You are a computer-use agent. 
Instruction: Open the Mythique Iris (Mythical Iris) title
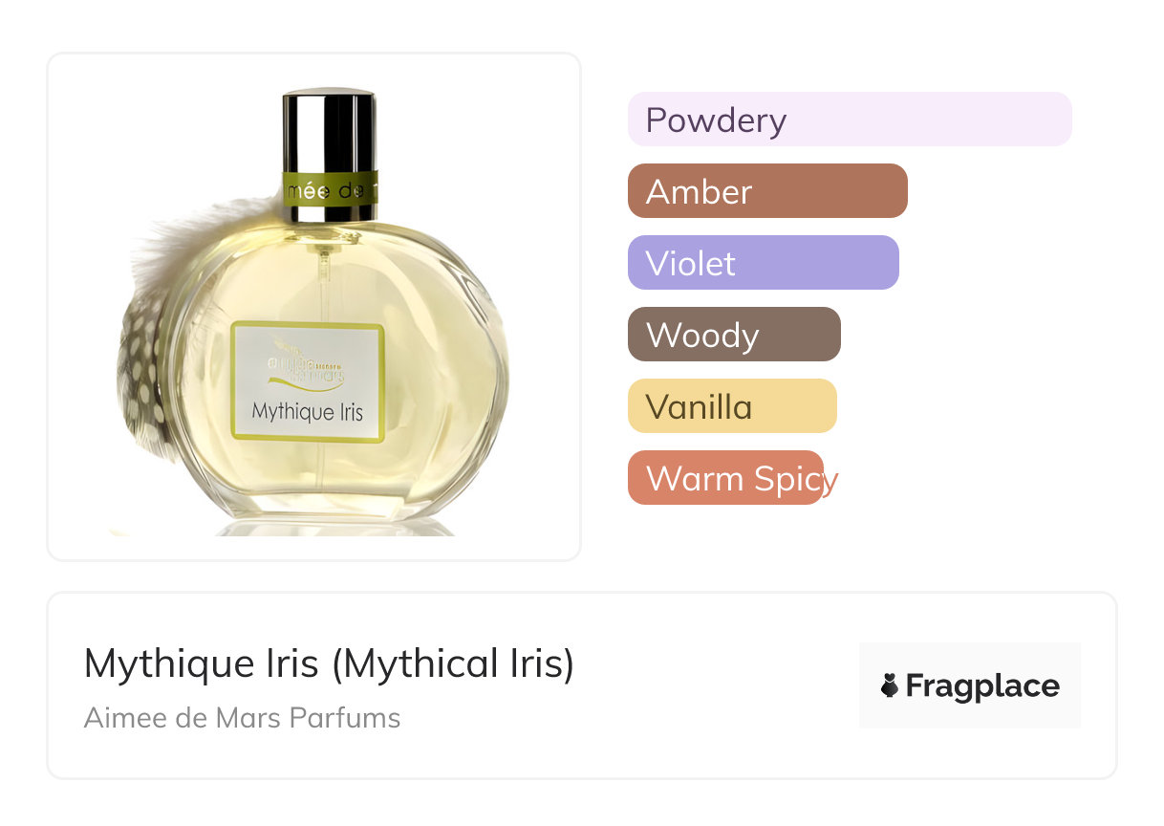click(x=329, y=663)
